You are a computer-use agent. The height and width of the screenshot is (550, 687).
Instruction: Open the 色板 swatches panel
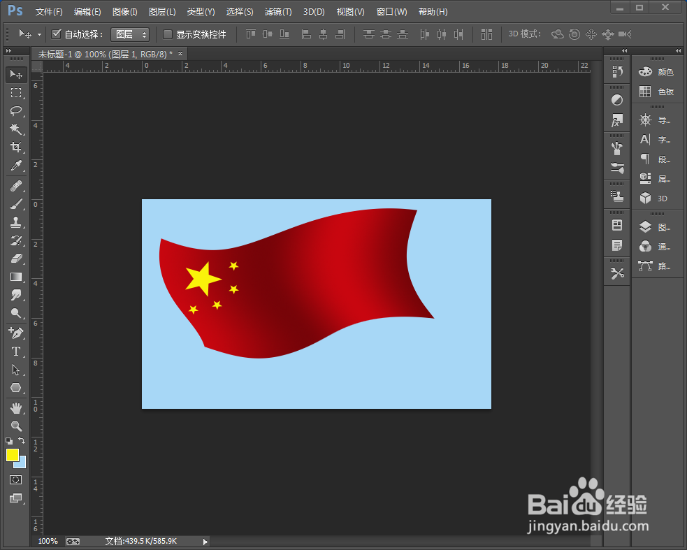(x=657, y=92)
